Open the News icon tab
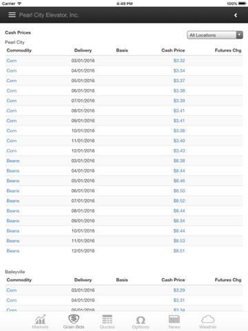Screen dimensions: 248x331 [x=174, y=321]
